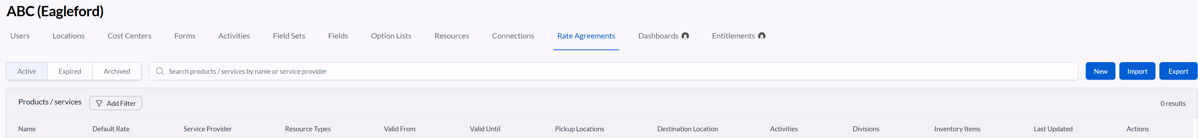Open the Connections tab

(513, 36)
